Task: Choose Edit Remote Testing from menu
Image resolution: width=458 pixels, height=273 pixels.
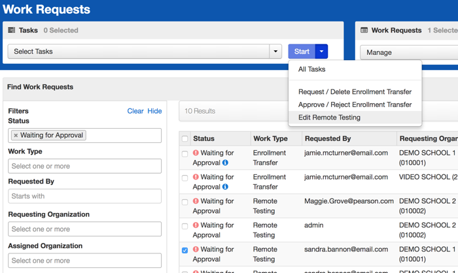Action: (x=329, y=118)
